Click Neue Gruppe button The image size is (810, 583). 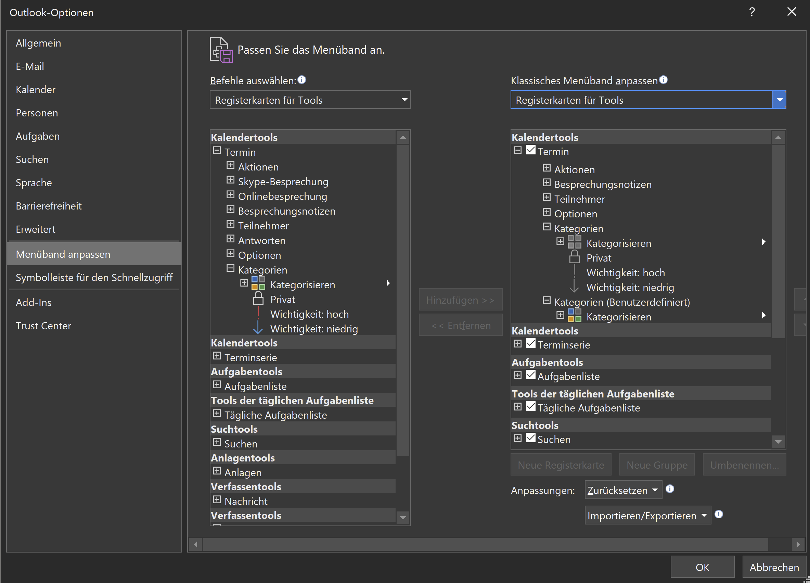657,465
